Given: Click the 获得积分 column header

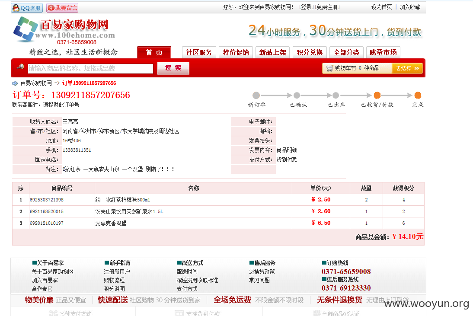Looking at the screenshot, I should (403, 188).
